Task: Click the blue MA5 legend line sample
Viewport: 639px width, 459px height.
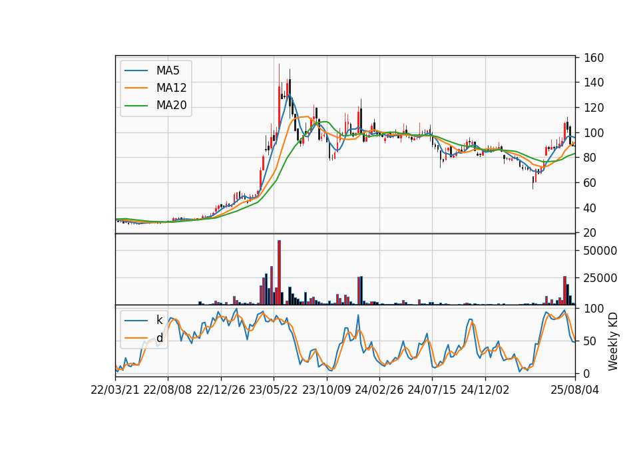Action: point(136,71)
